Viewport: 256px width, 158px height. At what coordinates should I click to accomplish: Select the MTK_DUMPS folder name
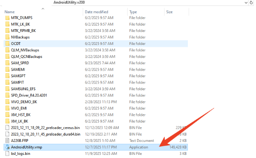click(x=22, y=18)
